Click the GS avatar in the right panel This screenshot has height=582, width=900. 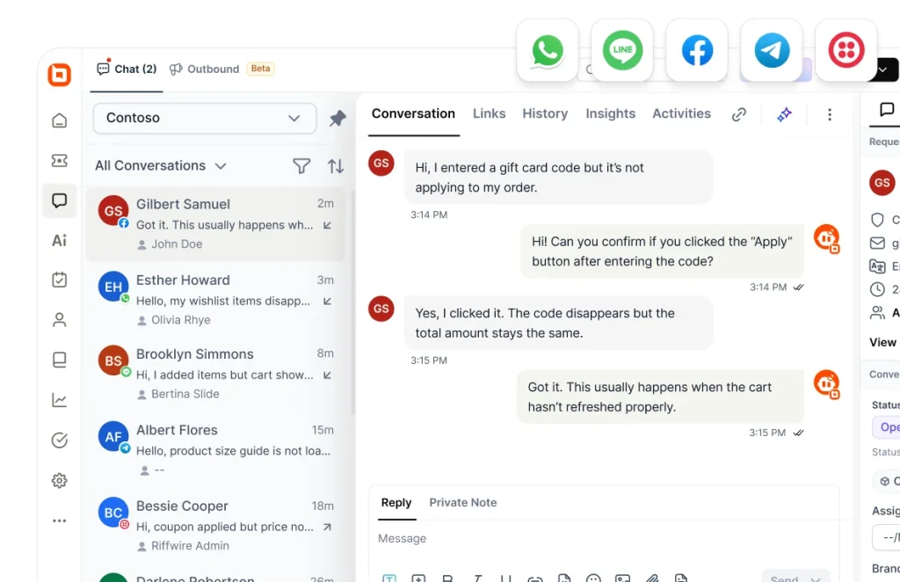coord(882,183)
